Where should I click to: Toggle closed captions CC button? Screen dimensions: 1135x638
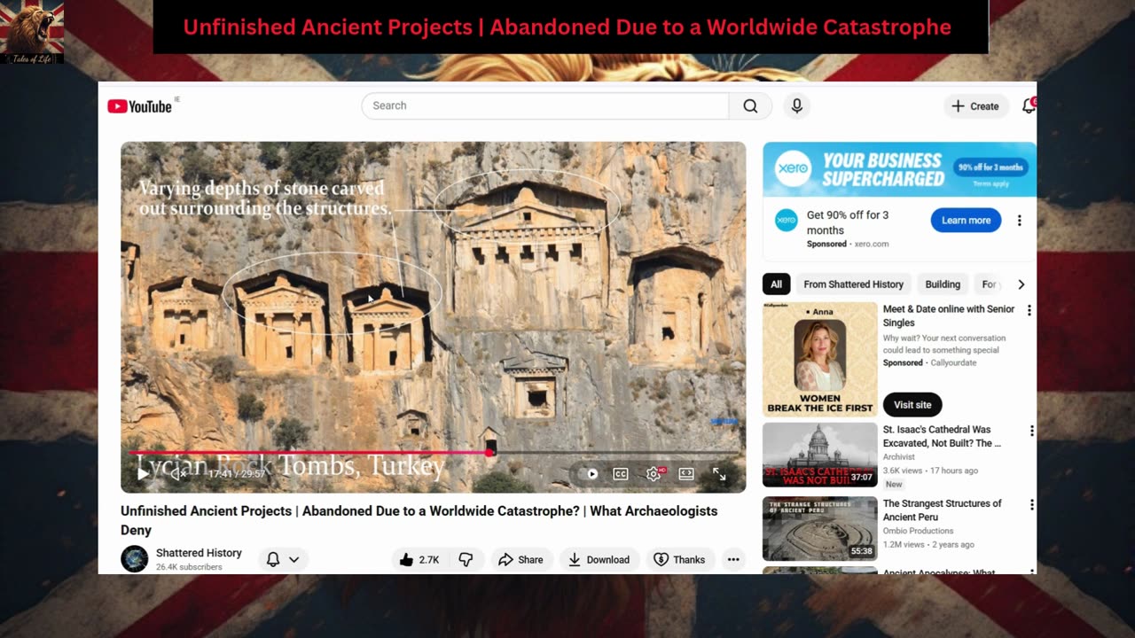pos(621,474)
